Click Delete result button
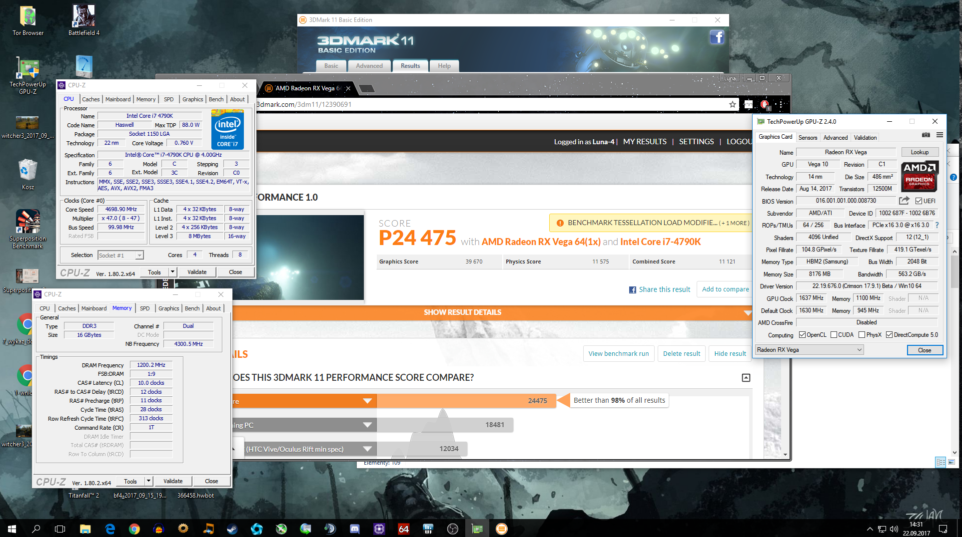The width and height of the screenshot is (962, 537). [x=682, y=353]
